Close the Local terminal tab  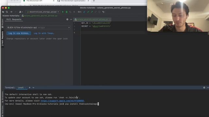point(25,88)
